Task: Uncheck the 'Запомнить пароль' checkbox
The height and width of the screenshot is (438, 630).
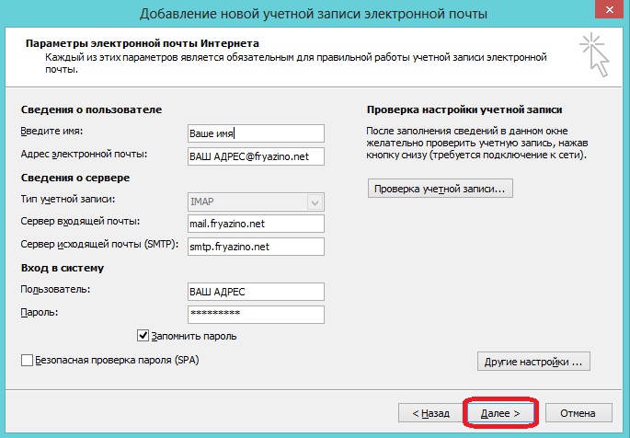Action: click(x=143, y=336)
